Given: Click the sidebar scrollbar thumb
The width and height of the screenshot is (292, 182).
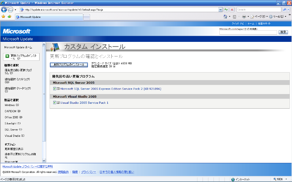Looking at the screenshot, I should tap(44, 94).
